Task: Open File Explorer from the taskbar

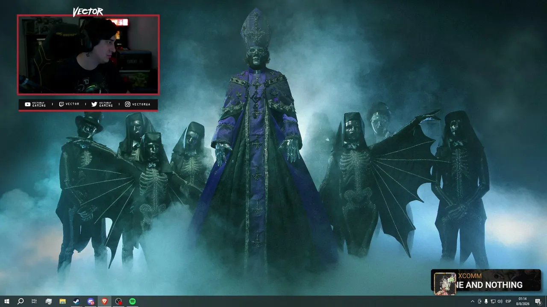Action: pos(62,301)
